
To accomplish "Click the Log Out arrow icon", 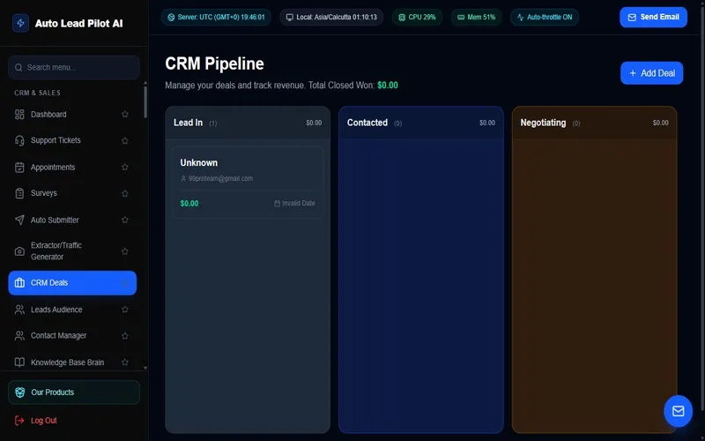I will 19,421.
